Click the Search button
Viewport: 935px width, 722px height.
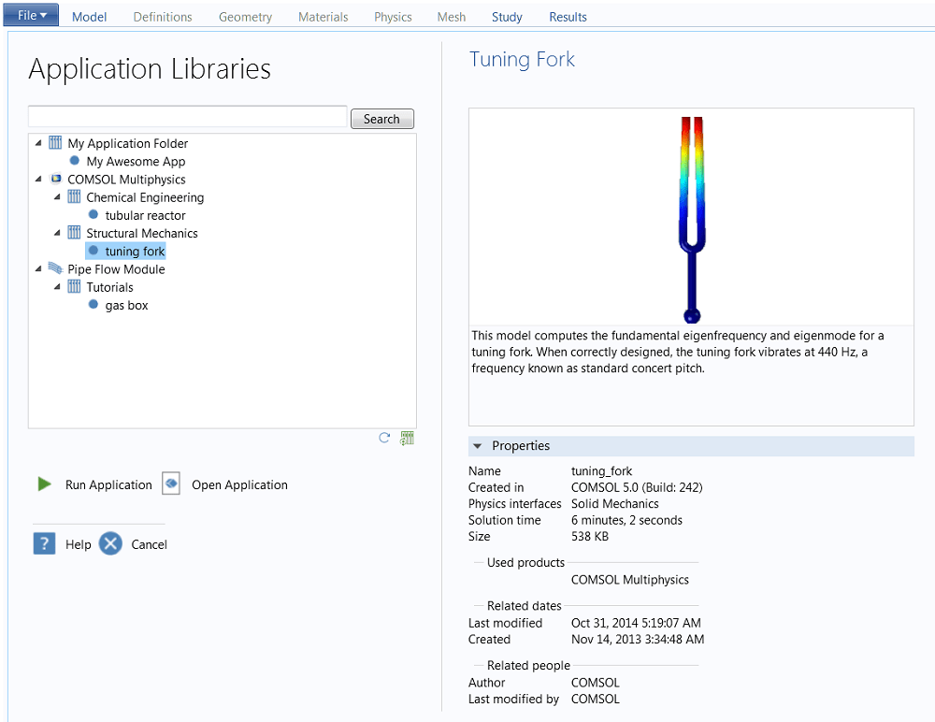coord(381,119)
